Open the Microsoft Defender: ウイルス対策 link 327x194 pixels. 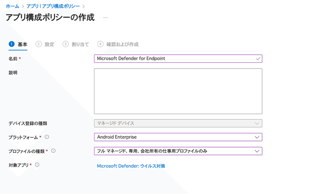pyautogui.click(x=131, y=166)
